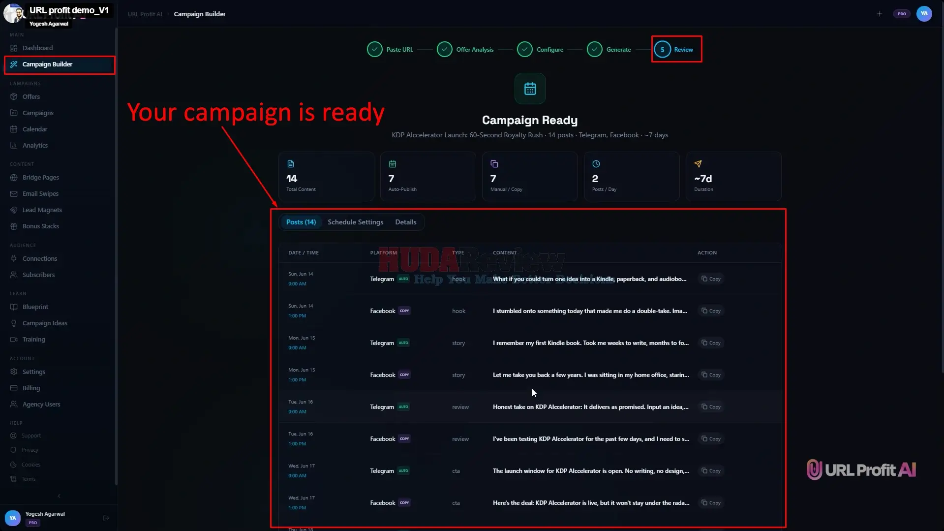Select Campaign Builder in the sidebar
This screenshot has width=944, height=531.
click(60, 64)
